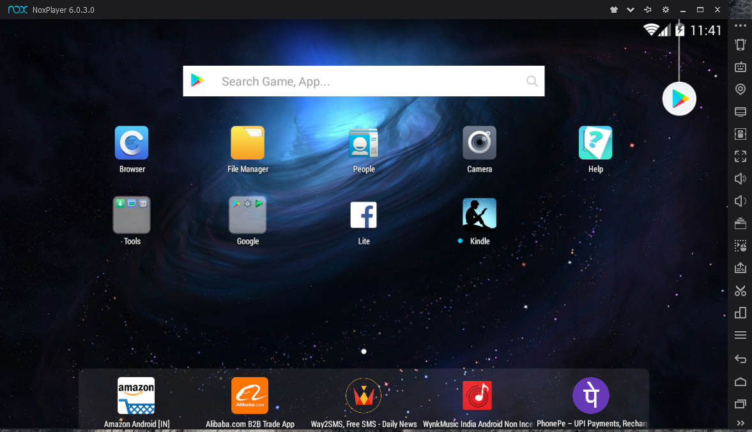Click the Wi-Fi status icon
The width and height of the screenshot is (752, 432).
(x=651, y=30)
